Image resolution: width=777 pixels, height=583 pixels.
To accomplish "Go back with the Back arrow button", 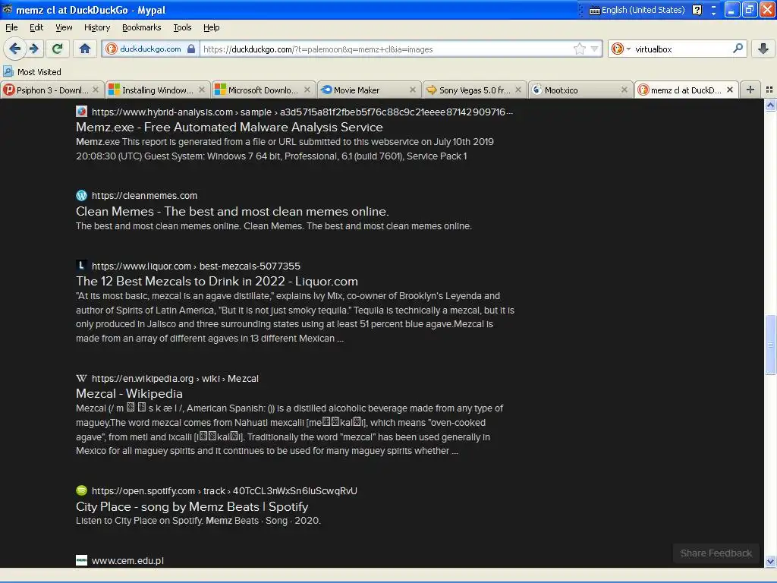I will (x=14, y=49).
